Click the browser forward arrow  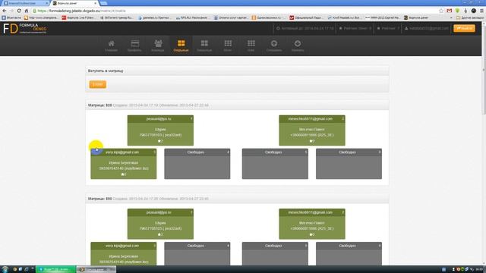coord(11,11)
